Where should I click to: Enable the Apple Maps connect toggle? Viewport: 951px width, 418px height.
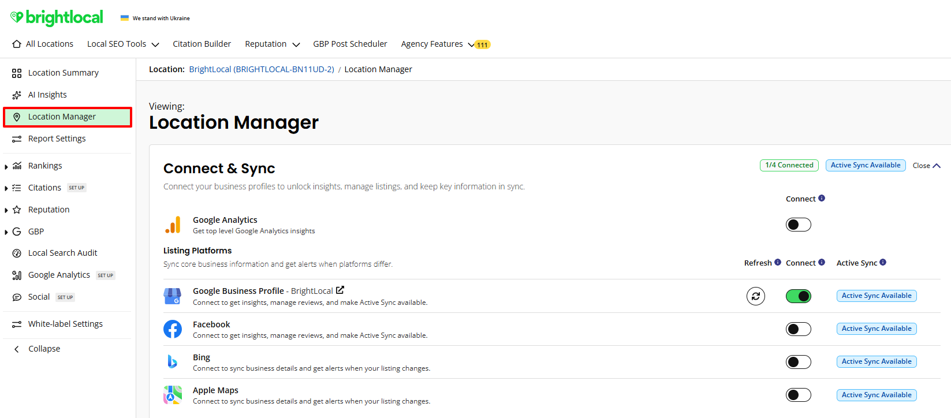pos(799,395)
